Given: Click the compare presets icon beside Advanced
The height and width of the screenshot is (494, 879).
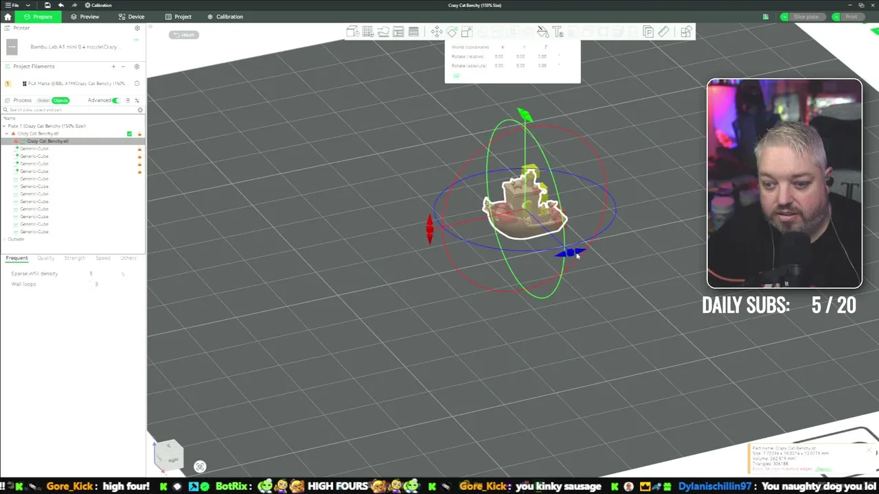Looking at the screenshot, I should click(137, 100).
